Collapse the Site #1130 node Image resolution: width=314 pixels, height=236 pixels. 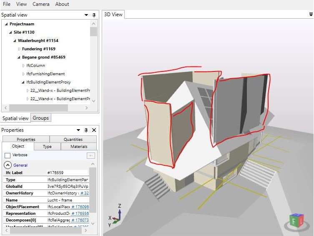[x=10, y=32]
